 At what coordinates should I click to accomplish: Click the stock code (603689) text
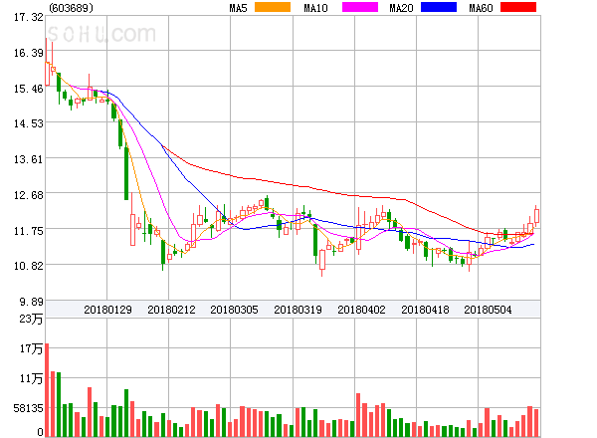point(72,8)
